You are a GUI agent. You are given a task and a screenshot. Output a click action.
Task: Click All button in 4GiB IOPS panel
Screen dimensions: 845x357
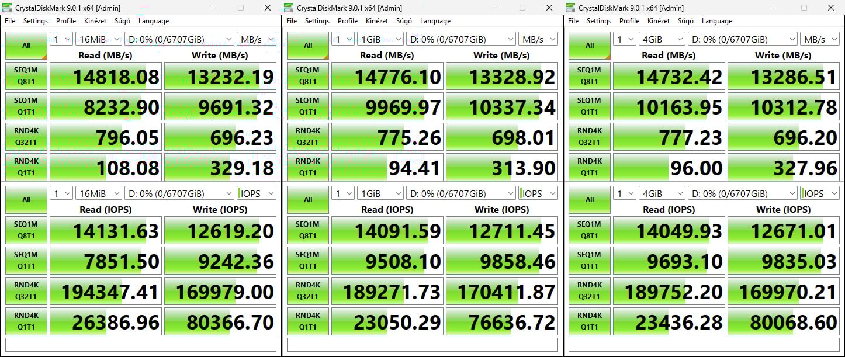(590, 200)
